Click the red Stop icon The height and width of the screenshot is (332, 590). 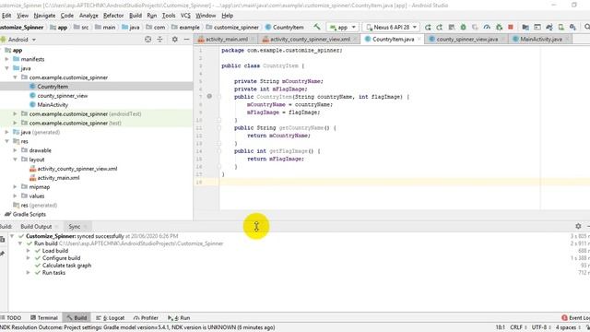(x=511, y=27)
